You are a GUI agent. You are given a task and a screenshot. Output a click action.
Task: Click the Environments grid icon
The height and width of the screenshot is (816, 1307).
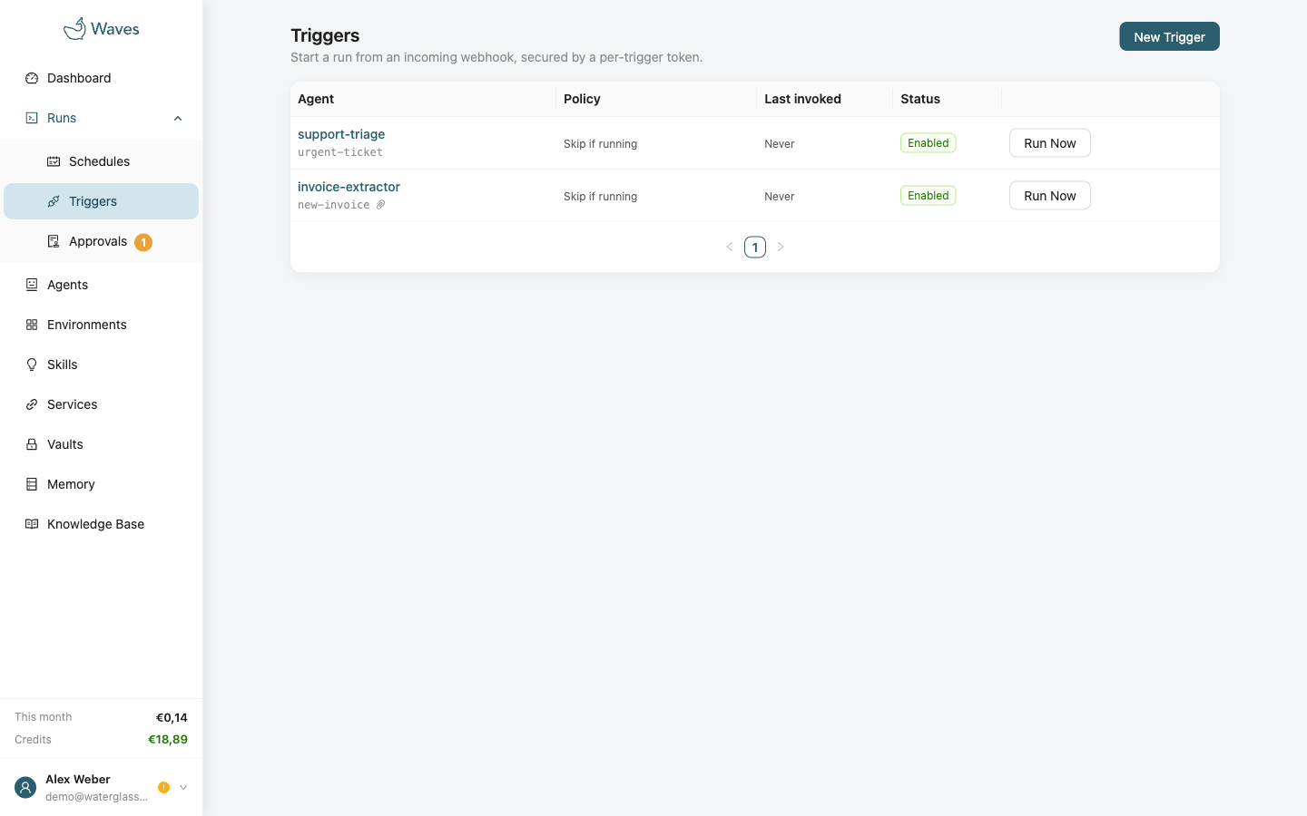tap(32, 325)
